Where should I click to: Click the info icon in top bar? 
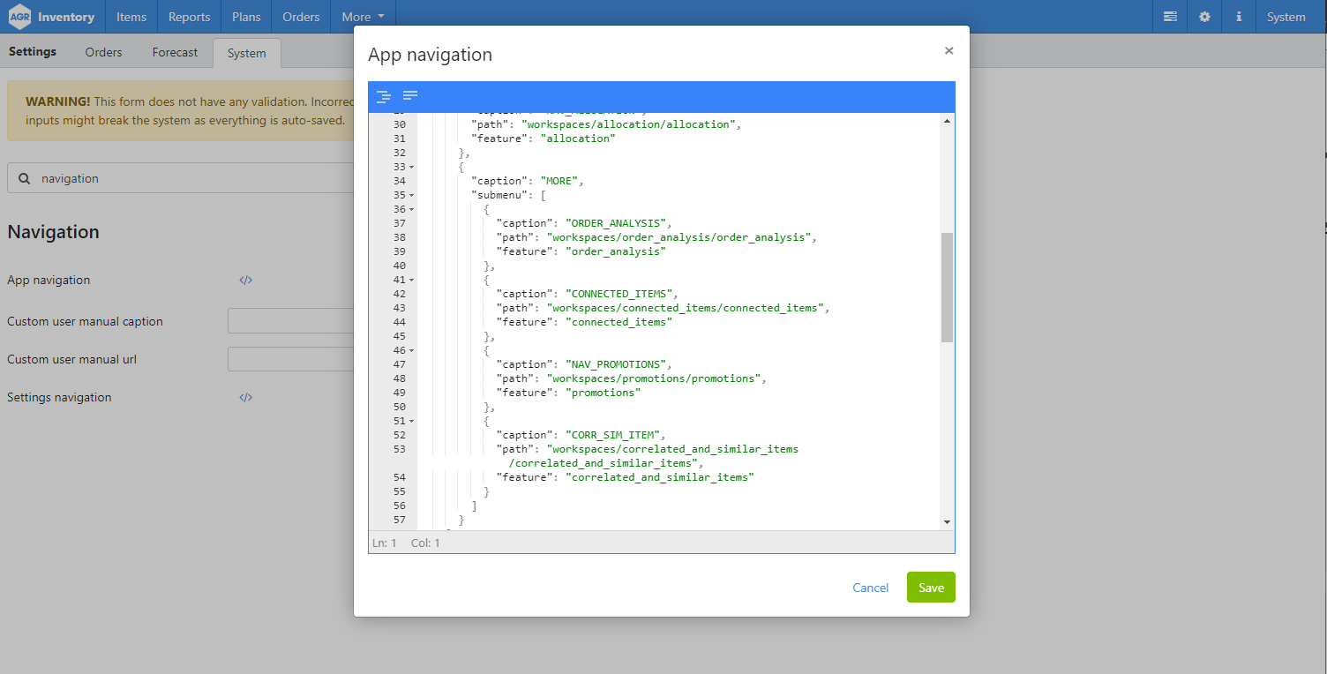tap(1239, 17)
